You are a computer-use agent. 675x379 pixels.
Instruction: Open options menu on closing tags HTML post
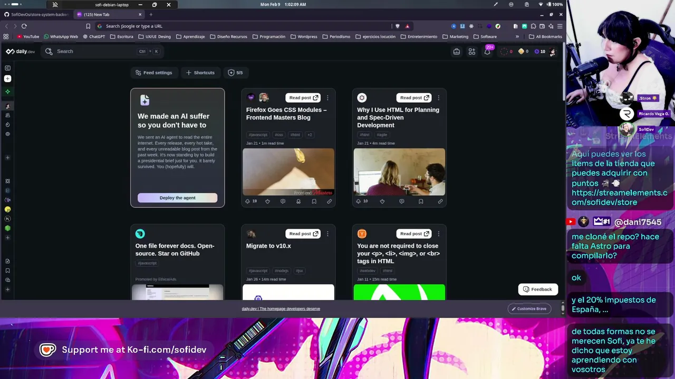click(438, 234)
